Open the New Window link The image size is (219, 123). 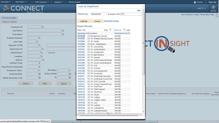coord(187,14)
